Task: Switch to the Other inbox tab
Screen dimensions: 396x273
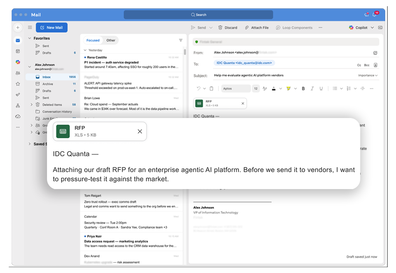Action: pos(111,40)
